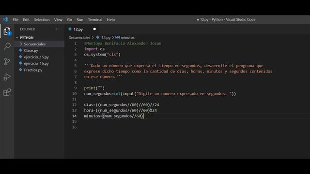
Task: Click Python icon of Clase.py
Action: coord(20,50)
